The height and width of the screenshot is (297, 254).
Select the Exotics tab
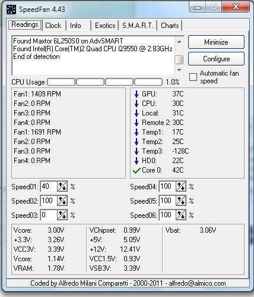coord(105,26)
